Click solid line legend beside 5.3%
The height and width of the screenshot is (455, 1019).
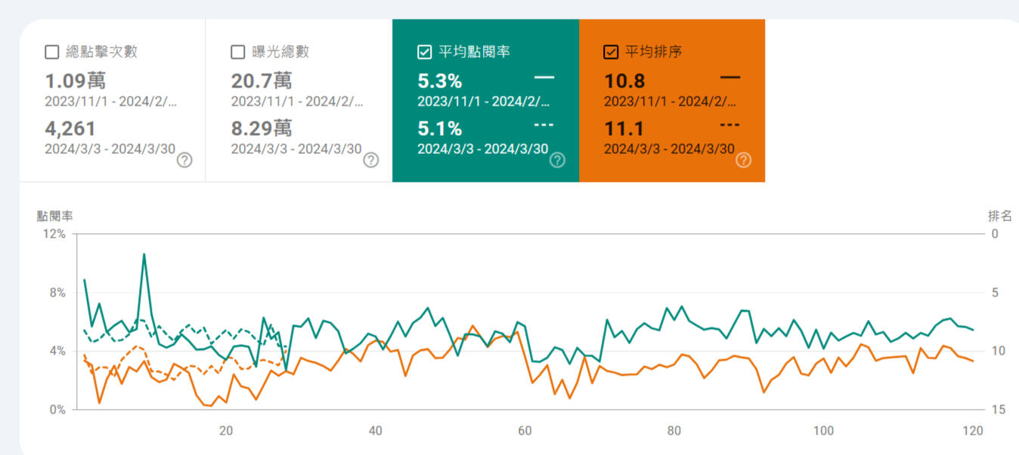(x=544, y=78)
